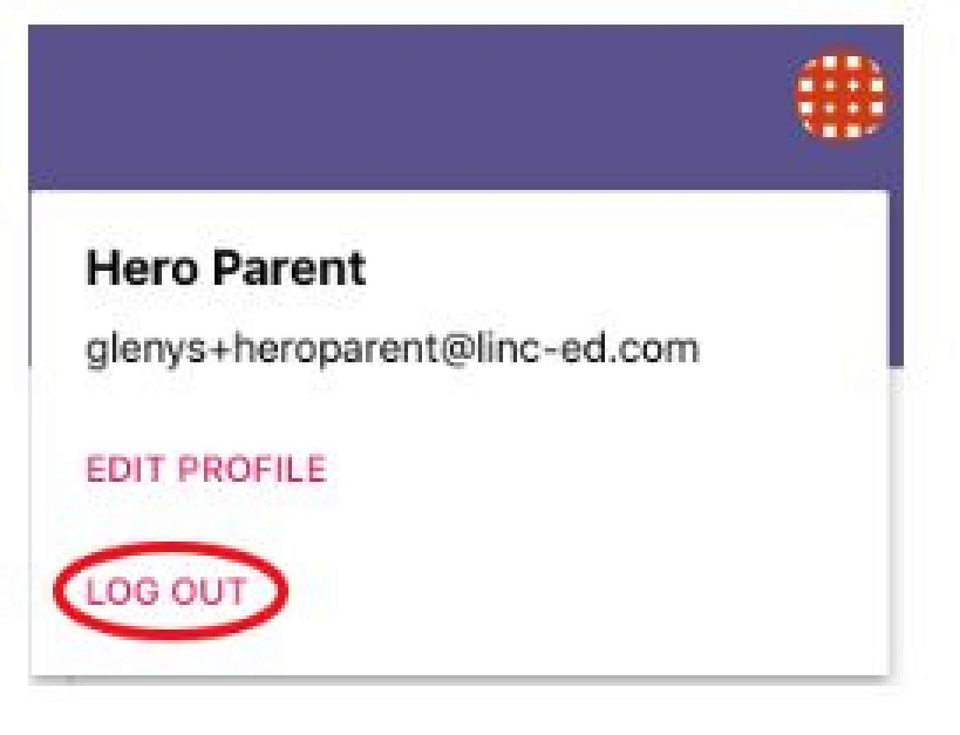
Task: Open the user avatar in purple header
Action: 841,96
